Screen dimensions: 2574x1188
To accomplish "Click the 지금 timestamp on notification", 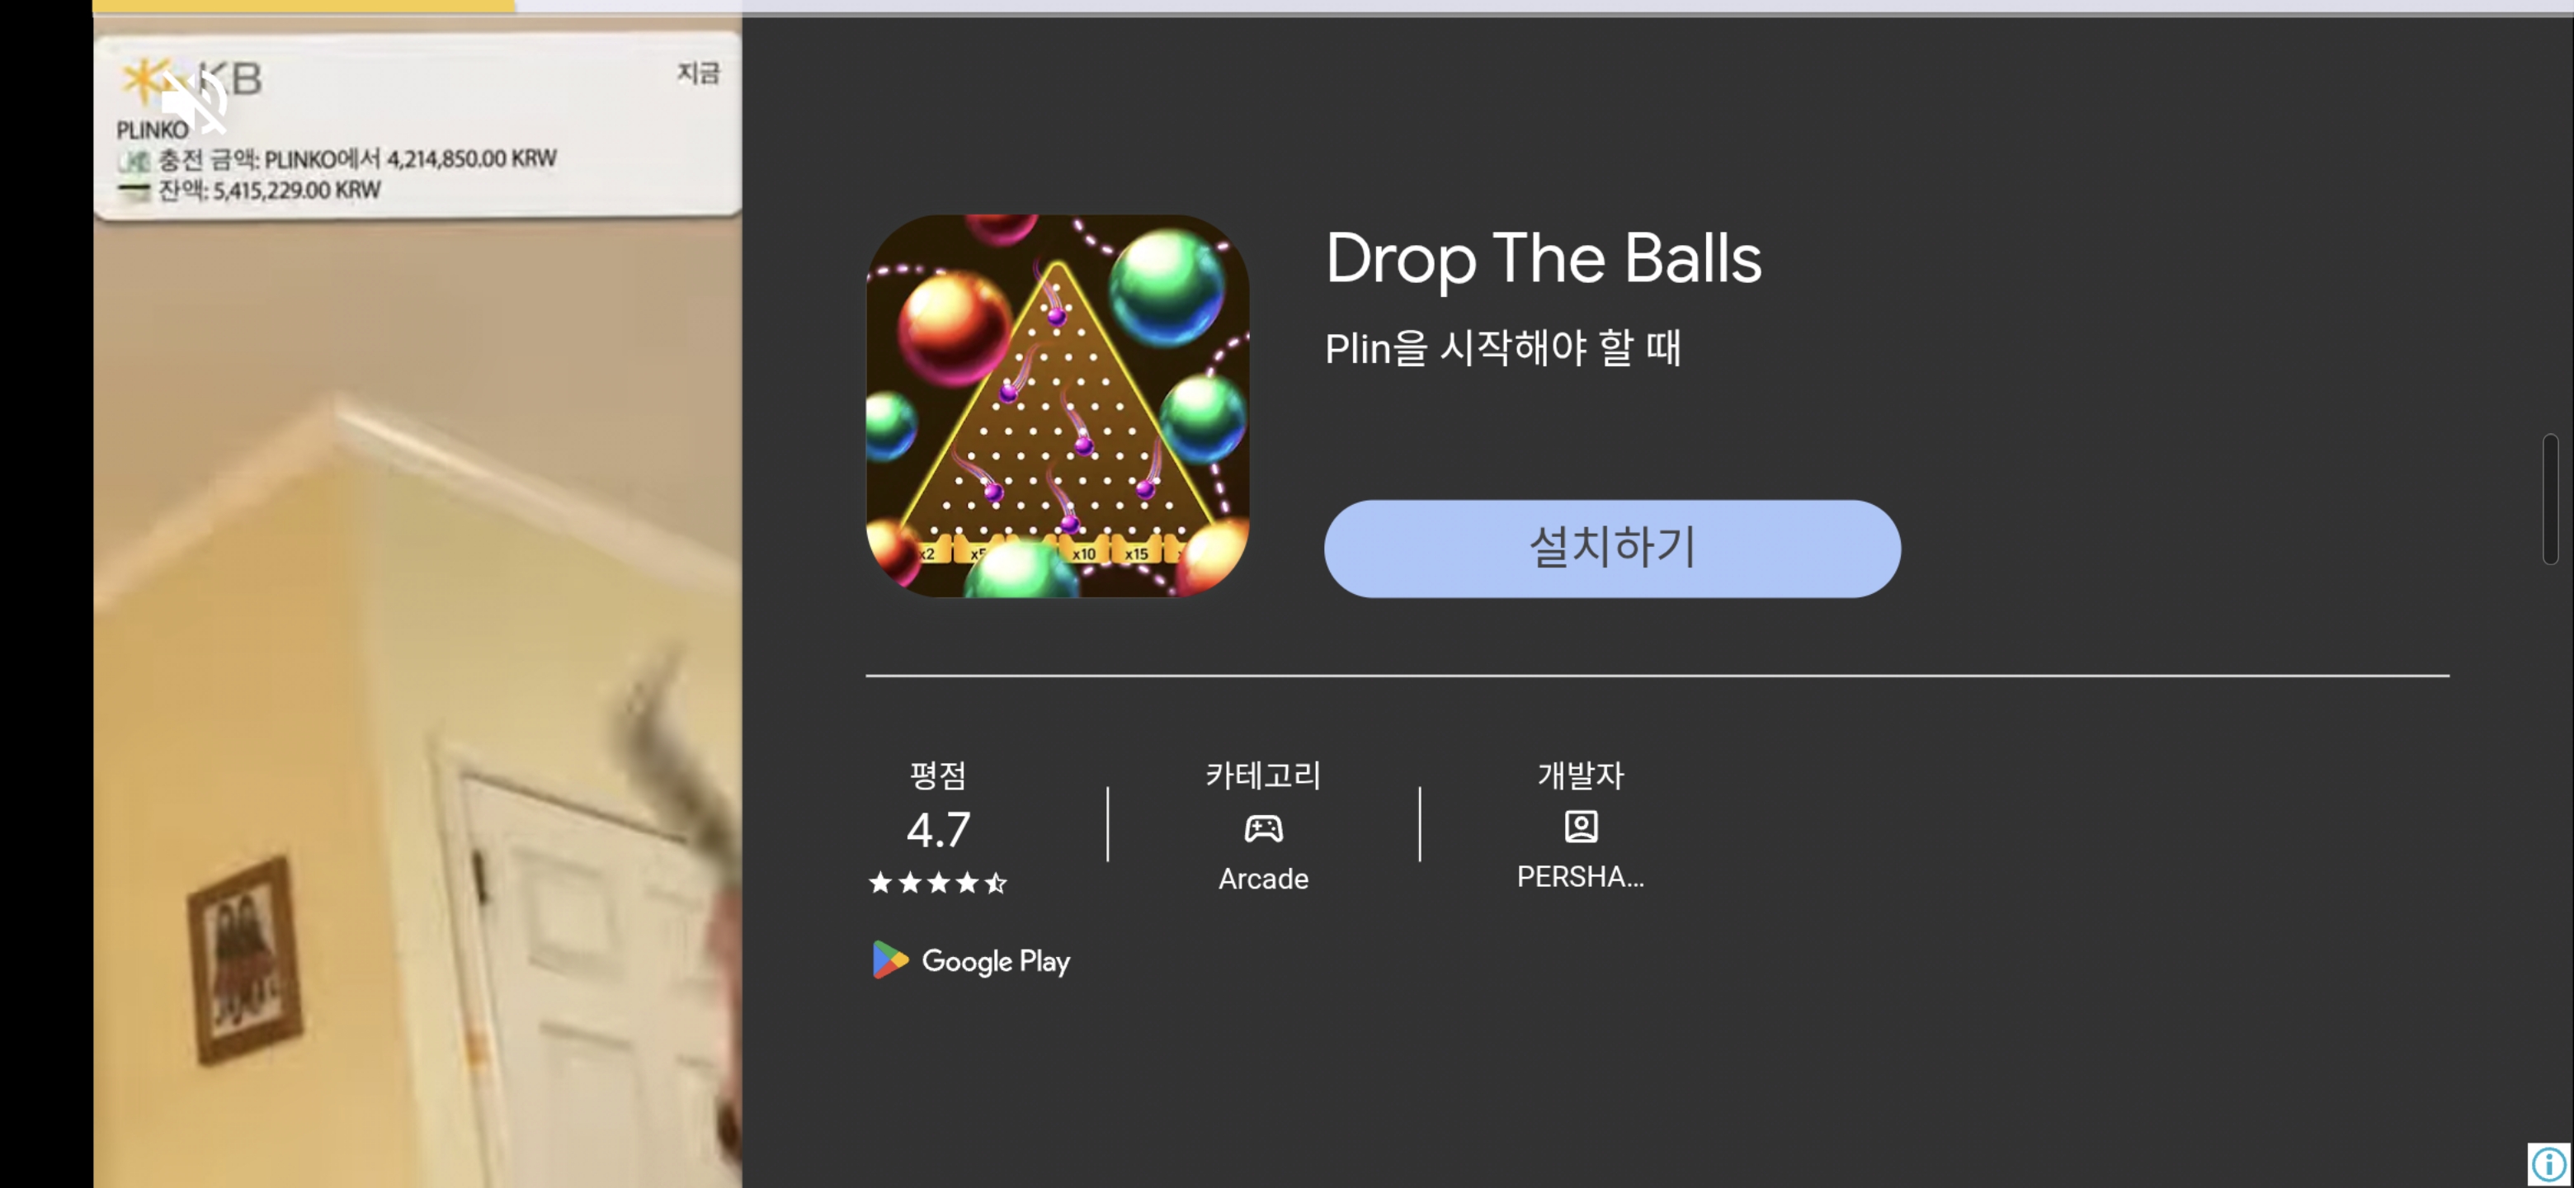I will (699, 73).
